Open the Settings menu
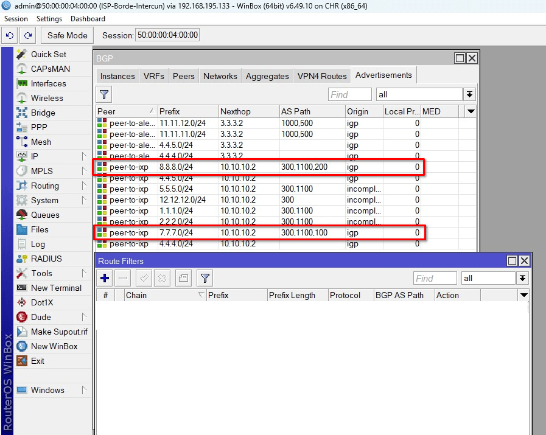The height and width of the screenshot is (435, 546). coord(49,19)
